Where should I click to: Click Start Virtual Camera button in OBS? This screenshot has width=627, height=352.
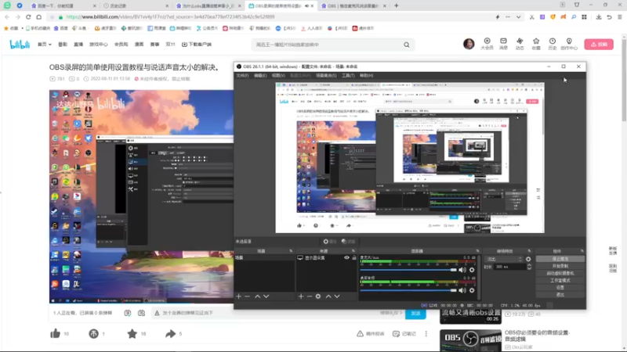pos(560,273)
